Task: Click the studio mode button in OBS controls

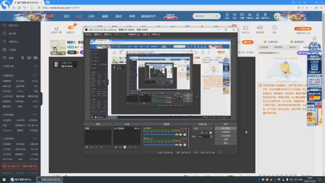Action: pos(225,136)
